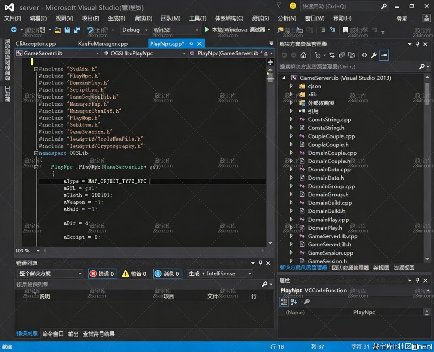Click the View Code icon in Solution Explorer
Image resolution: width=434 pixels, height=352 pixels.
pos(364,55)
